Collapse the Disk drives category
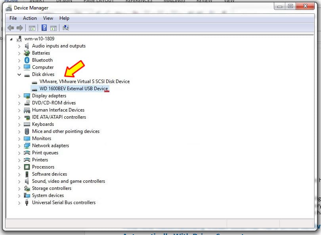Image resolution: width=321 pixels, height=235 pixels. point(19,74)
